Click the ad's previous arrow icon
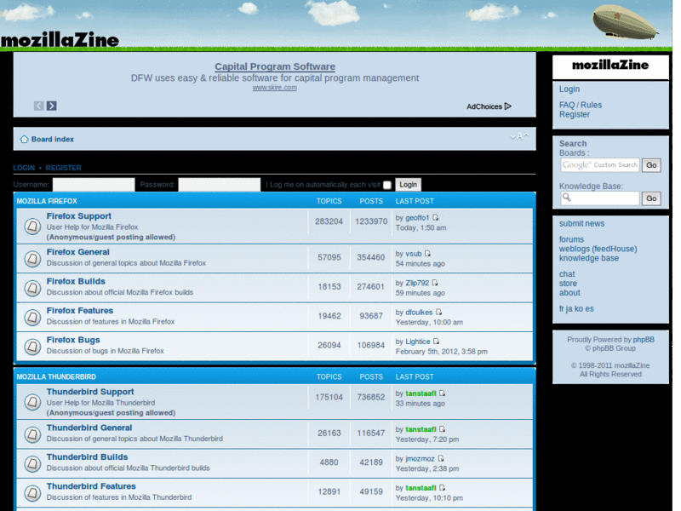Image resolution: width=681 pixels, height=511 pixels. [x=39, y=106]
